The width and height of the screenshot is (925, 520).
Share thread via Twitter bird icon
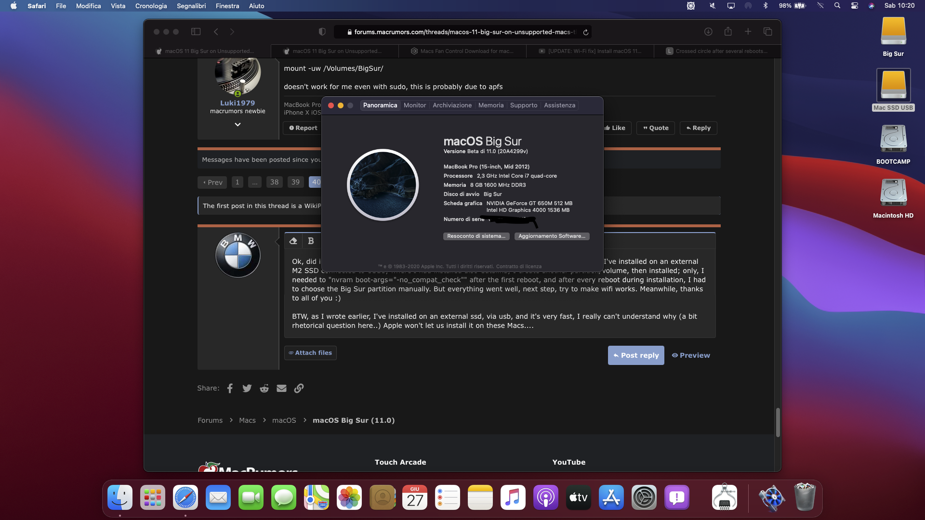247,389
